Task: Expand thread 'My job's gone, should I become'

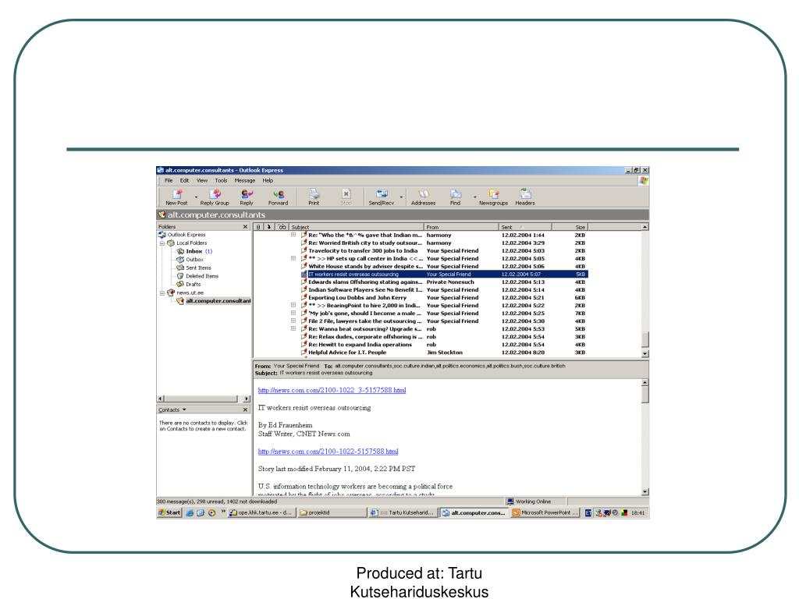Action: tap(293, 313)
